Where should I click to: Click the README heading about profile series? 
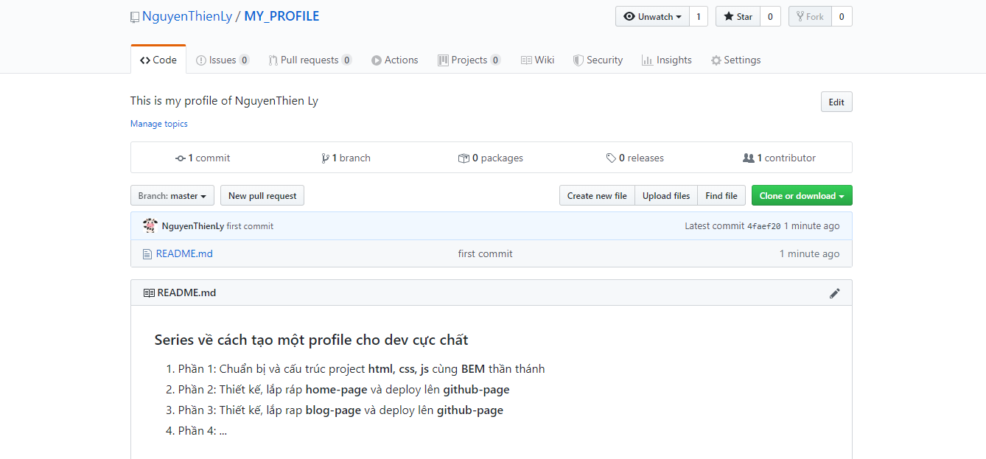[312, 340]
